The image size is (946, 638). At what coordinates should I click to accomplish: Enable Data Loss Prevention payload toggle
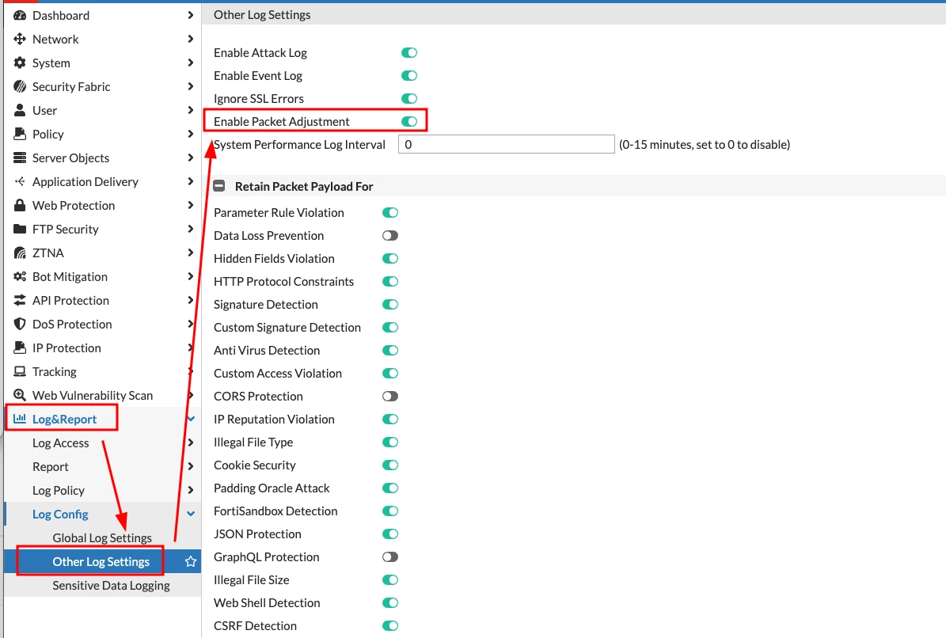click(x=390, y=236)
